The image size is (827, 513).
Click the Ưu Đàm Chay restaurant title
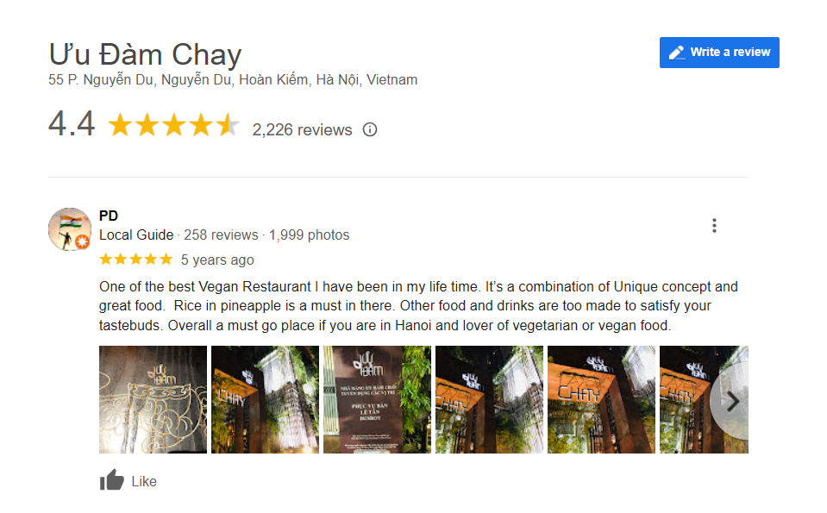(145, 54)
